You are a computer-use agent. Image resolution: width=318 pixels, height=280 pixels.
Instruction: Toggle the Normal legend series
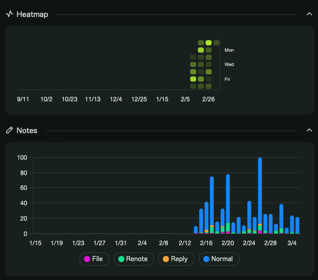(x=219, y=259)
